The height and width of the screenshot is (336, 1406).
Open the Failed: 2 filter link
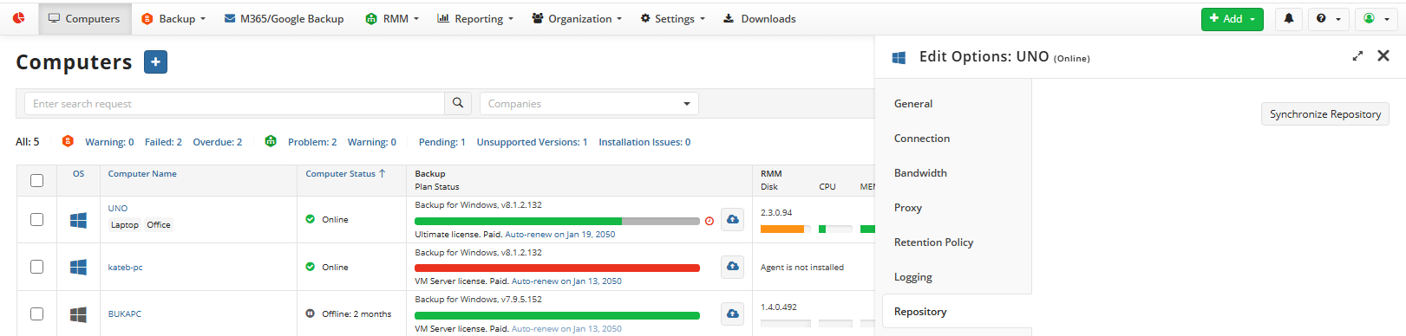(163, 142)
